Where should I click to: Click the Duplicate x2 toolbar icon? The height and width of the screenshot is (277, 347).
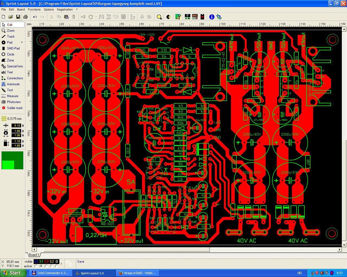tap(83, 17)
